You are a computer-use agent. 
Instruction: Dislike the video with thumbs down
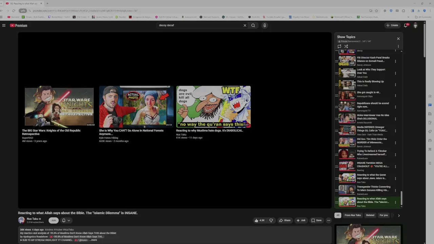(271, 220)
